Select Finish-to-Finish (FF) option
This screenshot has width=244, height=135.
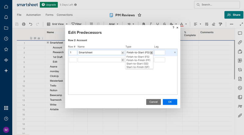138,60
